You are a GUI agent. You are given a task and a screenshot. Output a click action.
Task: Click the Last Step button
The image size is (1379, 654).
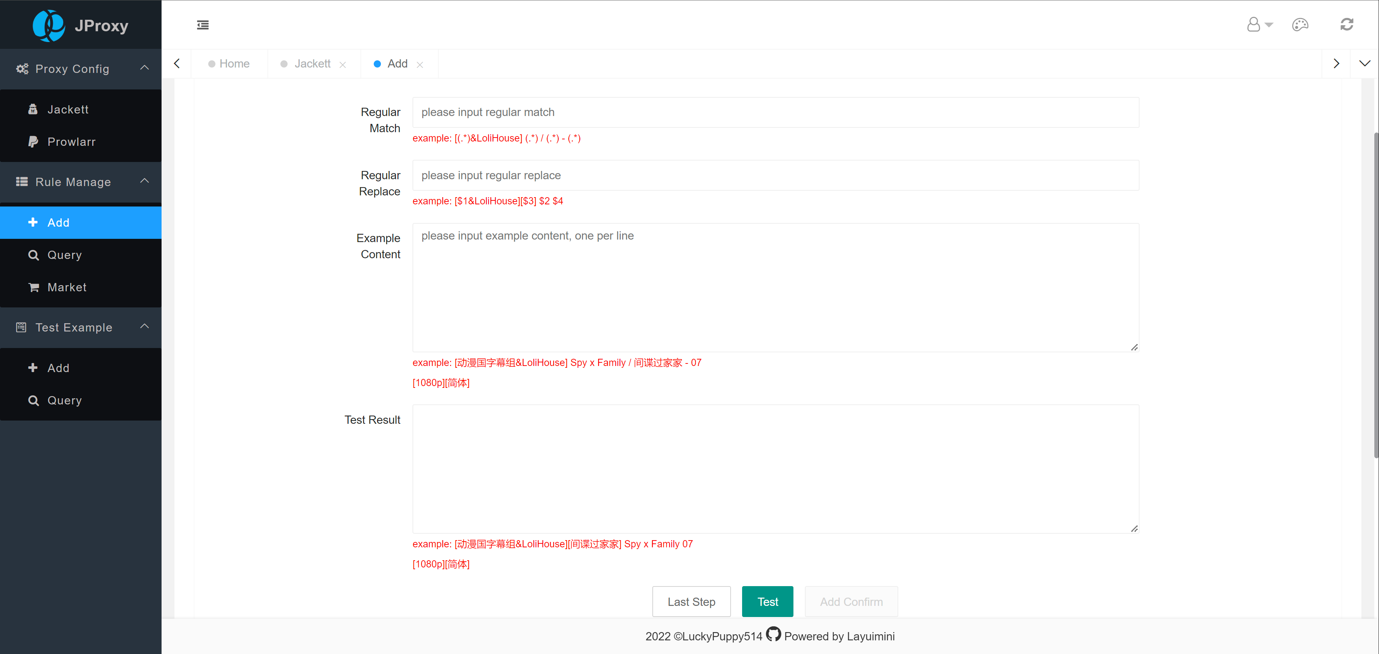coord(690,602)
